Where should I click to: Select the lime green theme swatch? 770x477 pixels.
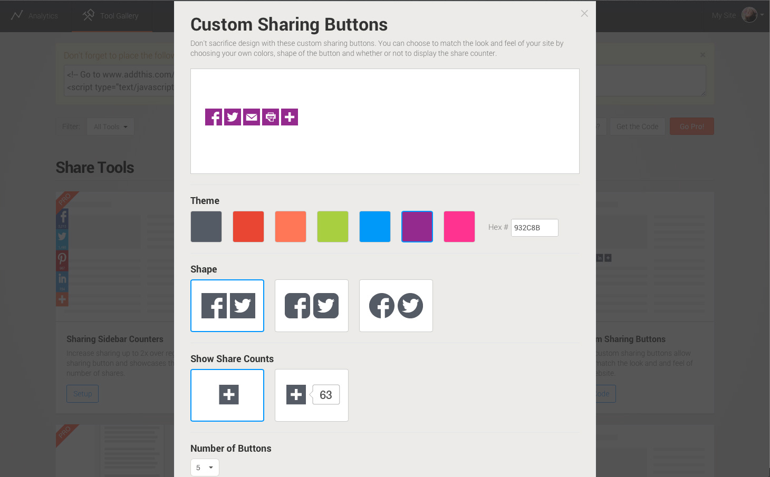point(333,227)
